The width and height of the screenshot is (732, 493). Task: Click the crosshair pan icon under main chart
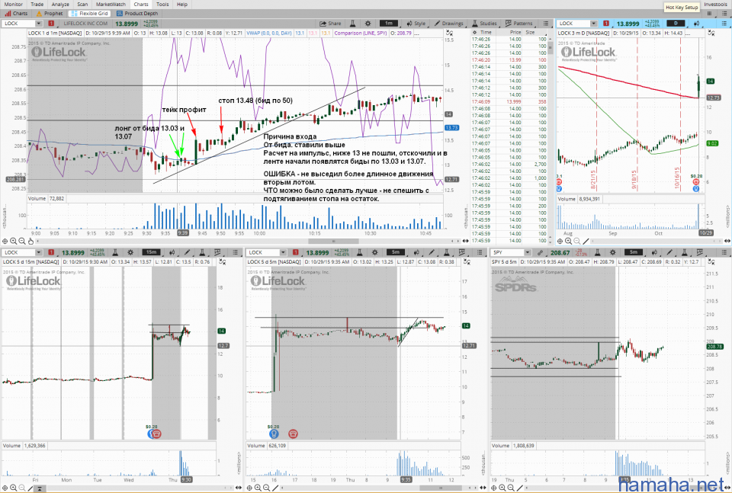[x=5, y=241]
